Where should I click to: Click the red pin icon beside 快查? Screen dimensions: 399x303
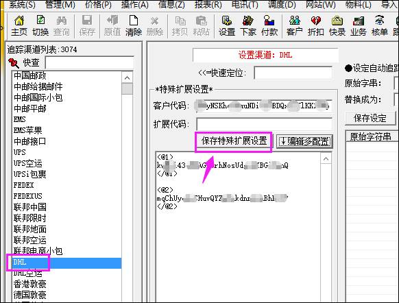coord(14,63)
